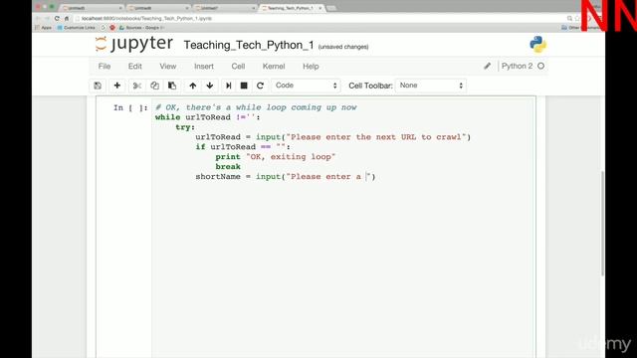Screen dimensions: 637x358
Task: Click the 'if urlToRead ==' line
Action: (243, 147)
